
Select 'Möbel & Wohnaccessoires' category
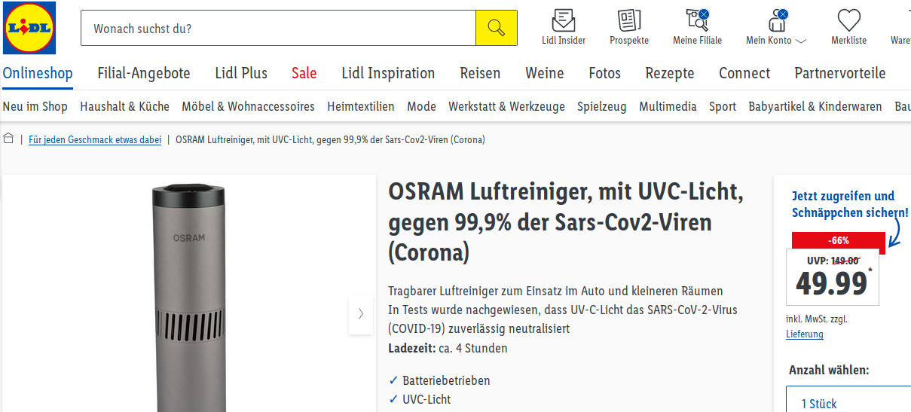(248, 106)
